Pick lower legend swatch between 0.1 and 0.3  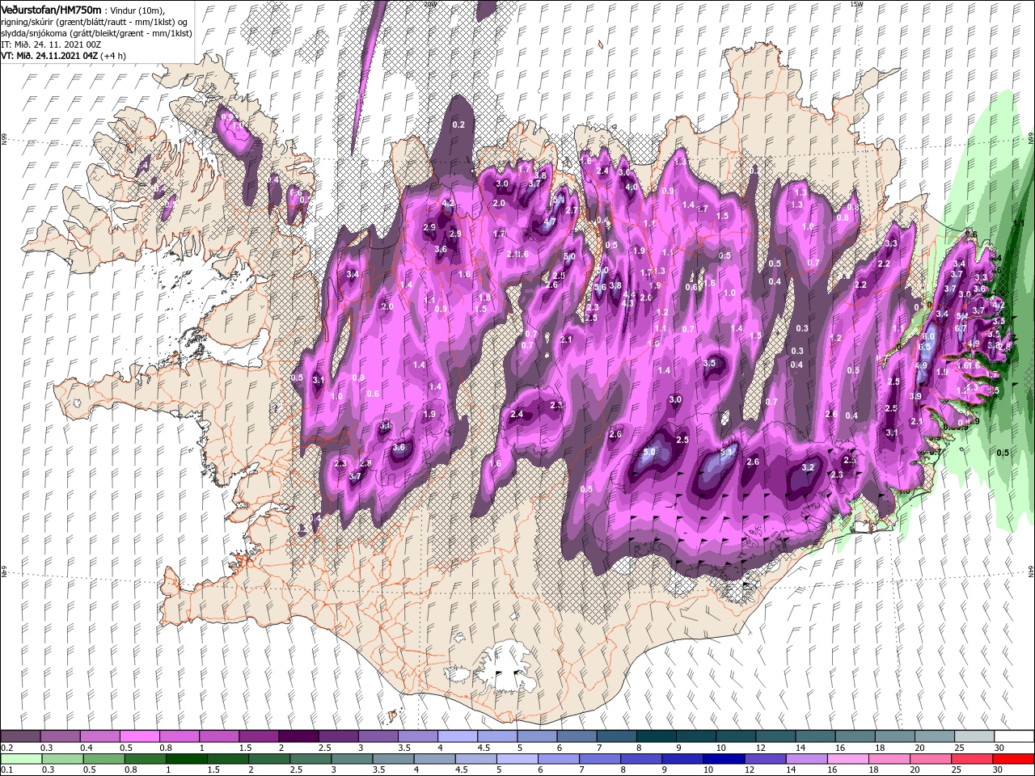(21, 758)
